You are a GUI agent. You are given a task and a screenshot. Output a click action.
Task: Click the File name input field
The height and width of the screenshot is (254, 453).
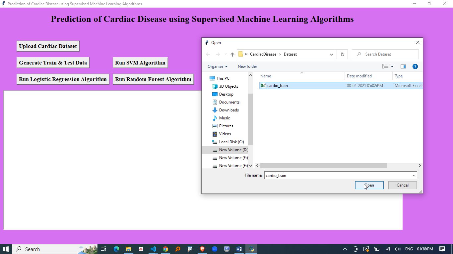coord(338,175)
